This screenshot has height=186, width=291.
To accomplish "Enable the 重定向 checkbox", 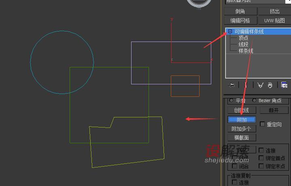I will (x=262, y=124).
